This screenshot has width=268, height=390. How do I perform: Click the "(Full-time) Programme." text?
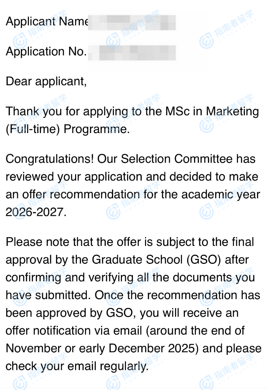(68, 129)
